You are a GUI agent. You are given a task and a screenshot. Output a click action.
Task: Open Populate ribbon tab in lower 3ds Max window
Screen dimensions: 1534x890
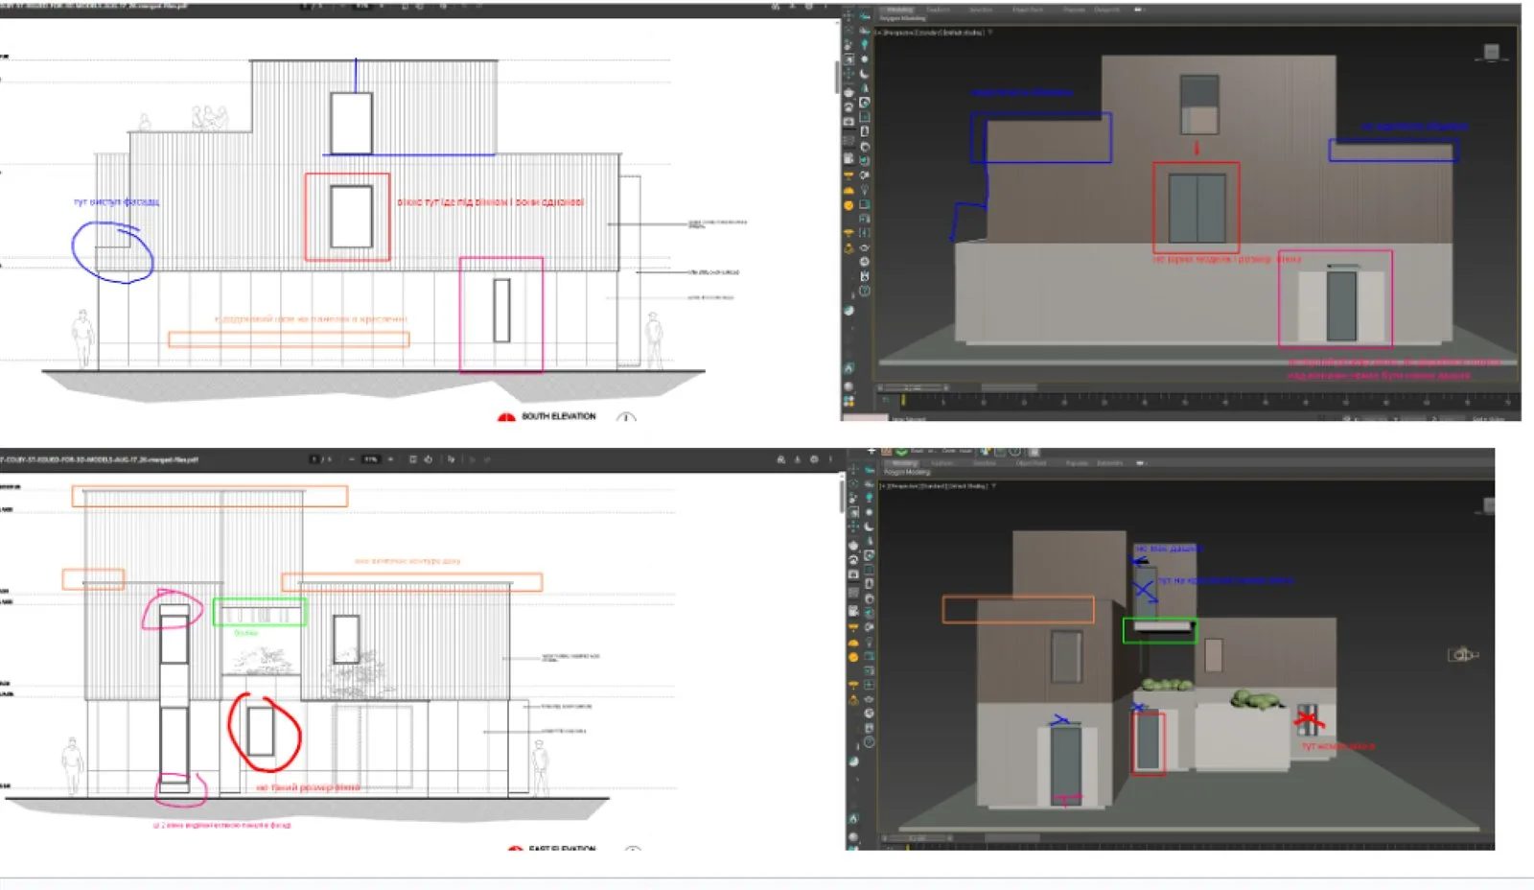point(1077,463)
